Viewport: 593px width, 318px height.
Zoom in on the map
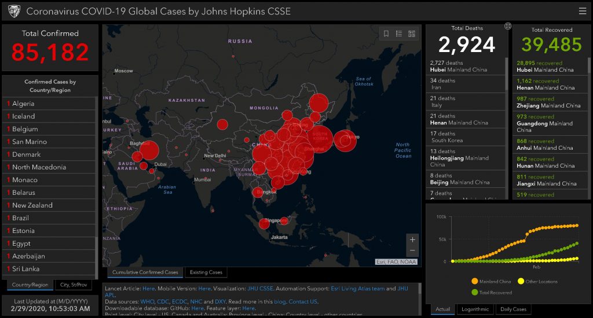[412, 239]
